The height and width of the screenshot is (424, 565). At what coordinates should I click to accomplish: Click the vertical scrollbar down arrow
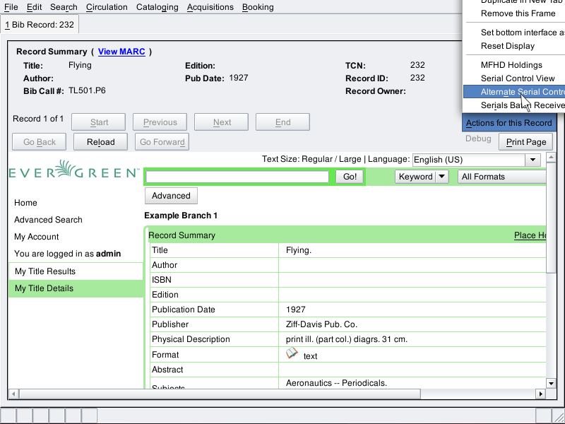click(x=552, y=383)
